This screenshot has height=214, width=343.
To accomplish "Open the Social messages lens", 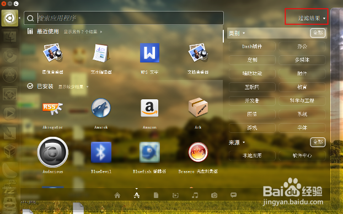I will [233, 195].
